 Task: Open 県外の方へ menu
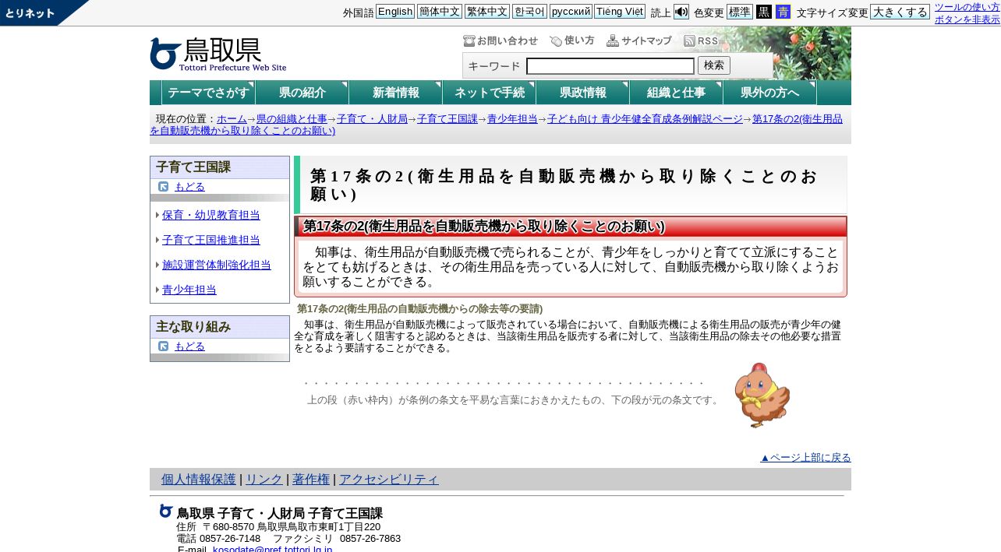[769, 93]
